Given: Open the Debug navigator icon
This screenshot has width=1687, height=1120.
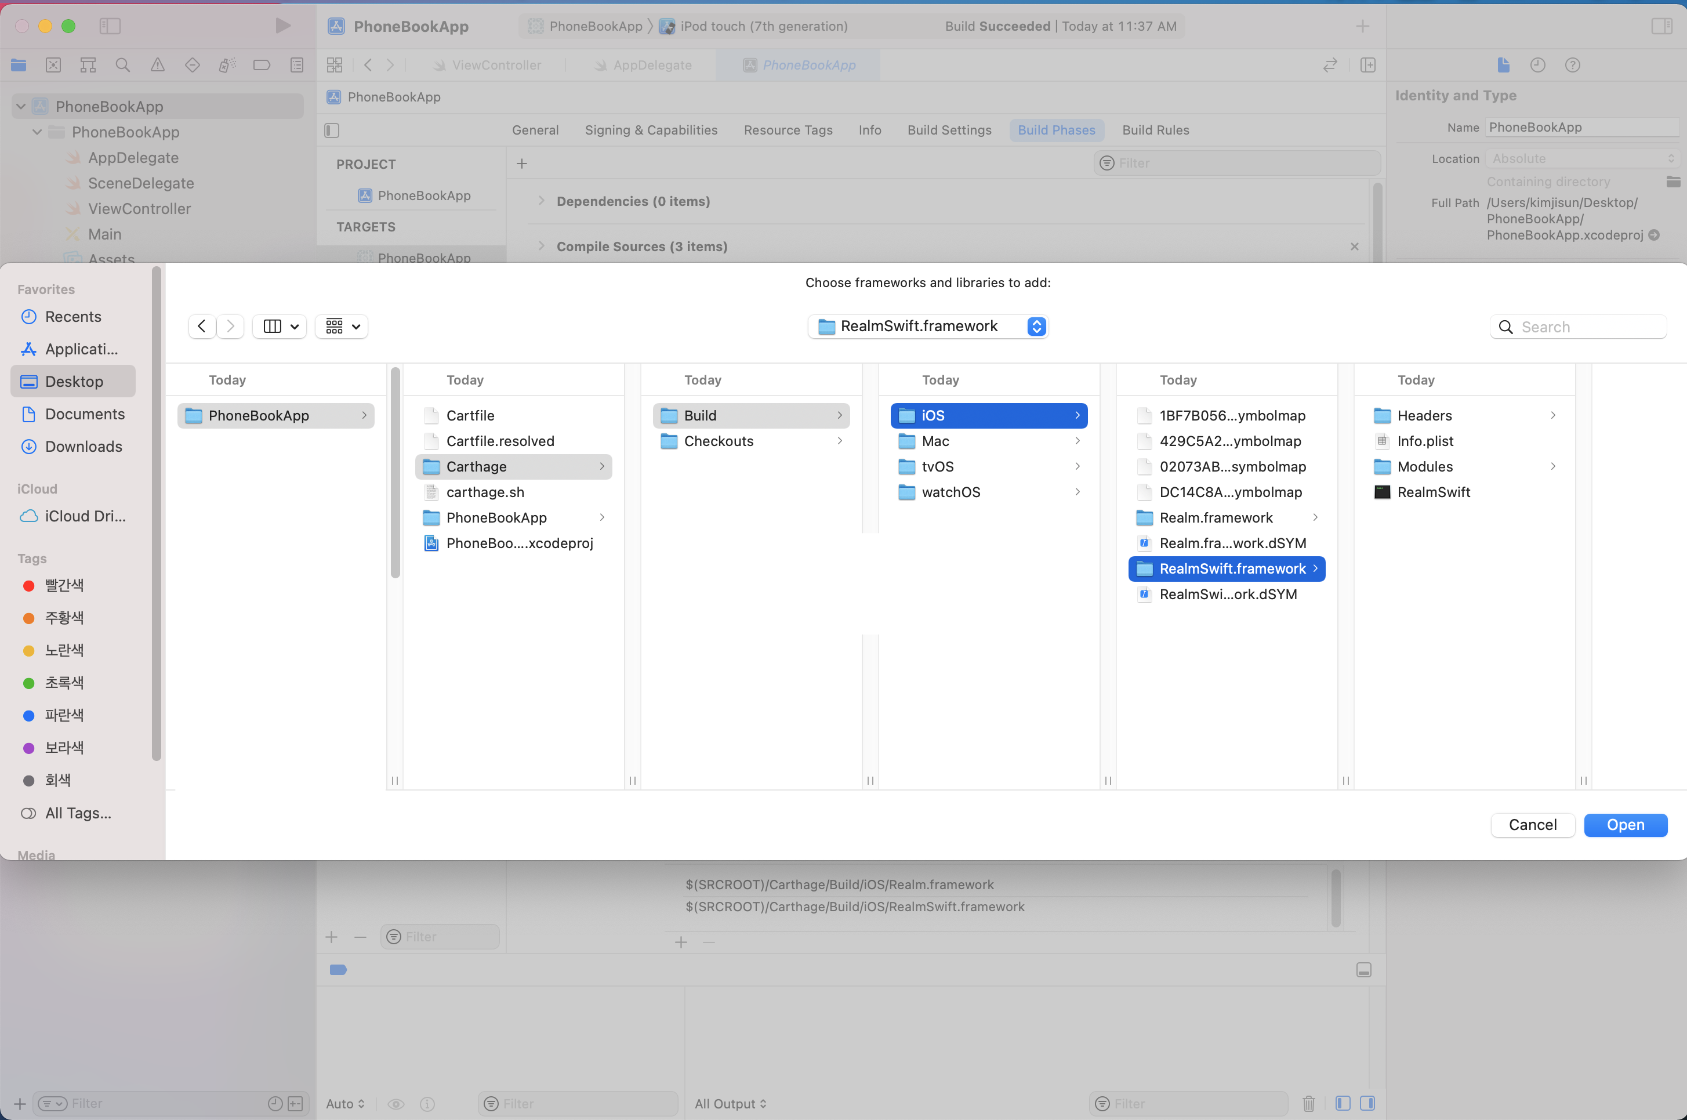Looking at the screenshot, I should (227, 65).
